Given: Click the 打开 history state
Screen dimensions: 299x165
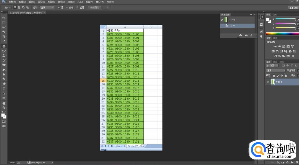Looking at the screenshot, I should pyautogui.click(x=233, y=25).
